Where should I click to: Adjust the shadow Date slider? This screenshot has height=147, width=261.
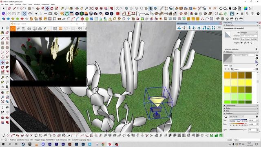tap(238, 124)
